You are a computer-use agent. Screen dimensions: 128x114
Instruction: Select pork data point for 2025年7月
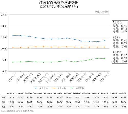coord(13,35)
